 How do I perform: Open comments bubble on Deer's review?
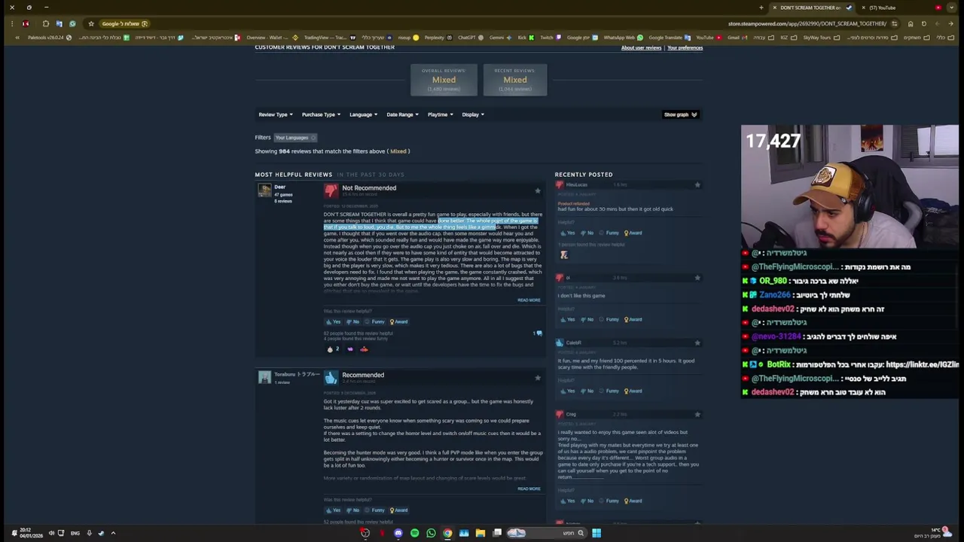538,333
